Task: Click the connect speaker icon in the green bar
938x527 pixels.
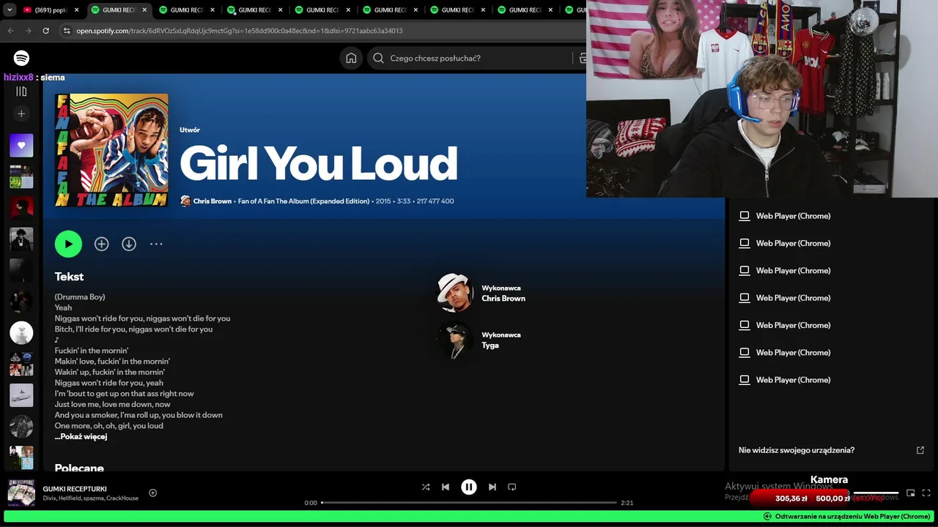Action: pyautogui.click(x=767, y=516)
